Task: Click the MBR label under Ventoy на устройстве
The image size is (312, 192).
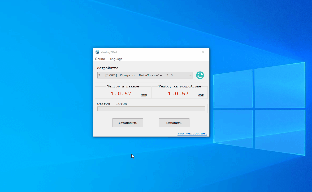Action: pos(201,95)
